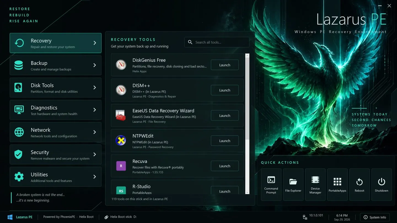Open PortableApps from Quick Actions
This screenshot has height=223, width=397.
(x=337, y=184)
